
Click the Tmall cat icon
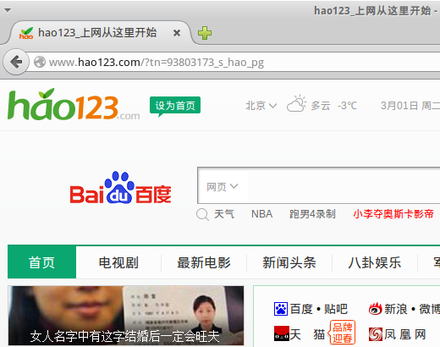[x=282, y=333]
